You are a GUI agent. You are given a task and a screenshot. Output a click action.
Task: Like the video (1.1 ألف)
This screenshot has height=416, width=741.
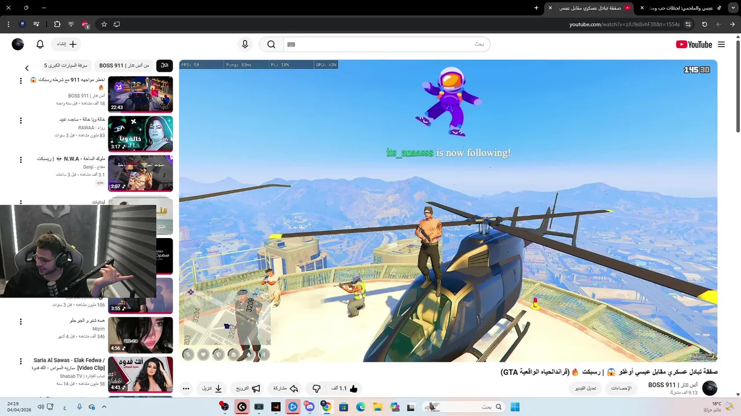click(x=345, y=389)
